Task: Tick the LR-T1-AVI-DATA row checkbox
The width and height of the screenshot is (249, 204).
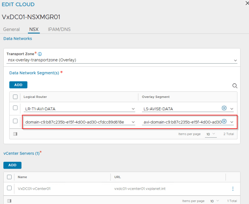Action: tap(15, 108)
